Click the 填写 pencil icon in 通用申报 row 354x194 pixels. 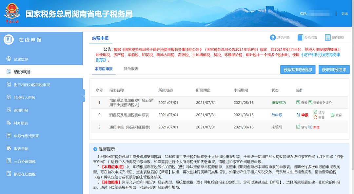298,127
